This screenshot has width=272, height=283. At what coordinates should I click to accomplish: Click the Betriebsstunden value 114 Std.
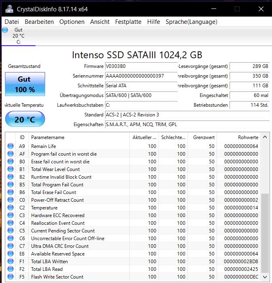click(250, 105)
